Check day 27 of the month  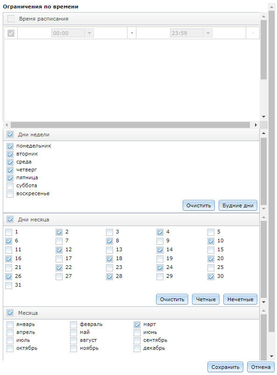(59, 276)
